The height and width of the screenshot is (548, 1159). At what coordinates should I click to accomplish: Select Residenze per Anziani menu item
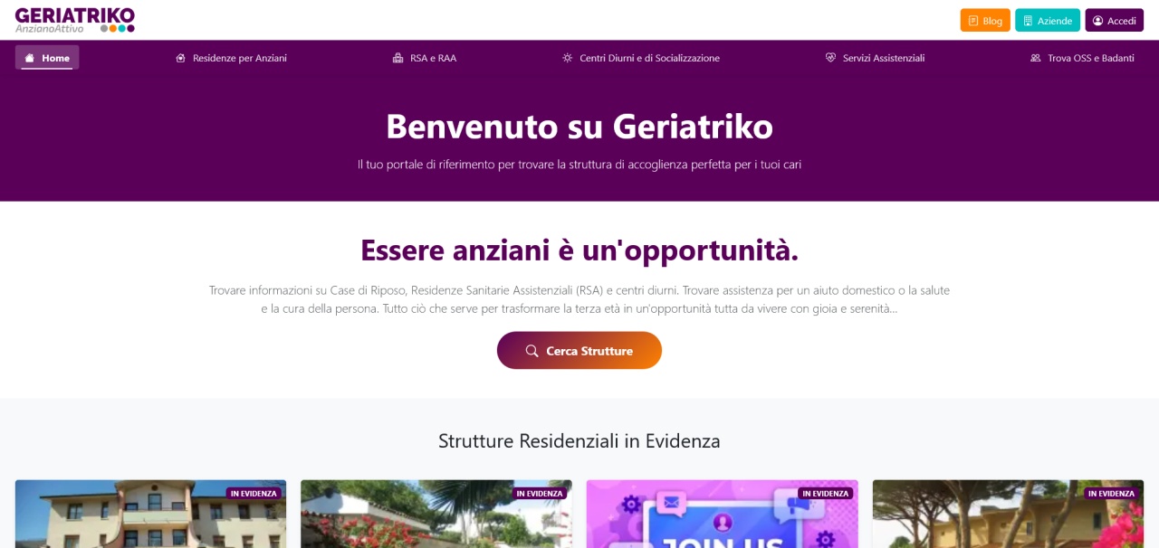click(x=231, y=58)
